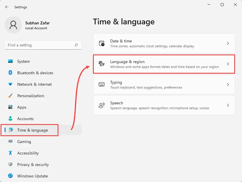The height and width of the screenshot is (182, 242).
Task: Open Speech settings card
Action: pos(164,105)
